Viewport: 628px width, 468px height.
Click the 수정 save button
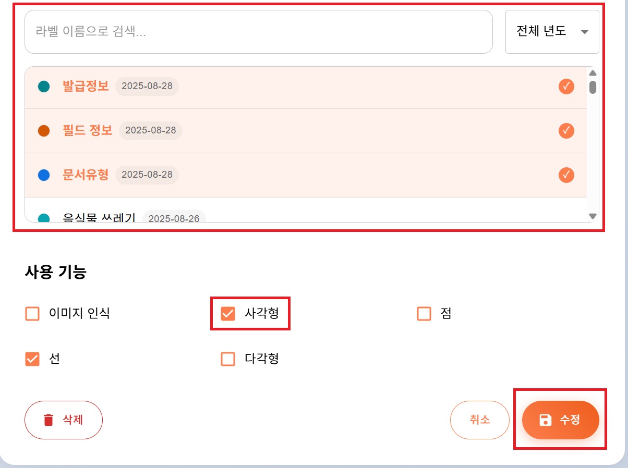[x=560, y=420]
